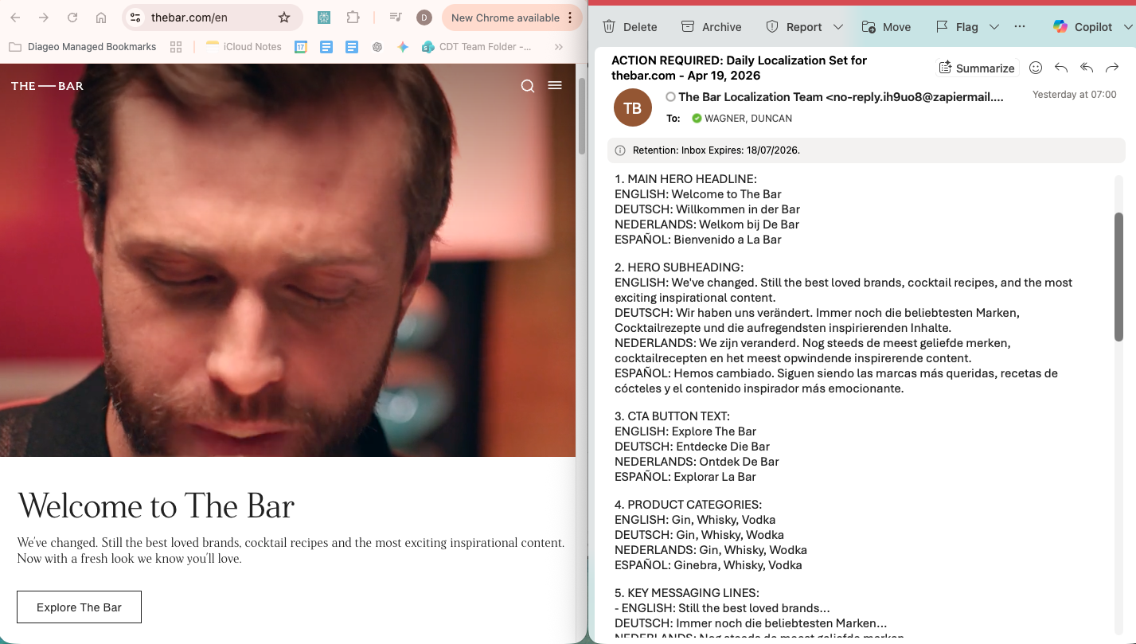Forward the email
Image resolution: width=1136 pixels, height=644 pixels.
click(x=1112, y=68)
